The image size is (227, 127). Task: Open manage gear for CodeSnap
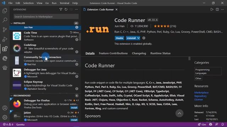77,52
